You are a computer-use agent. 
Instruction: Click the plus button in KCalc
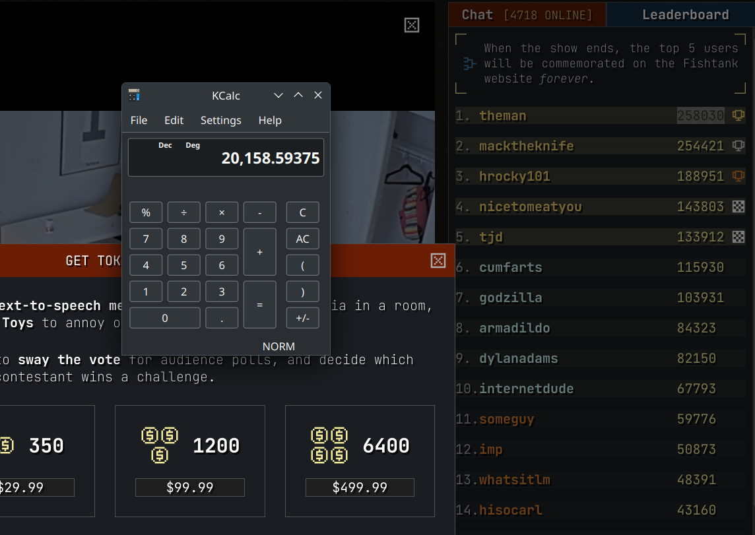point(260,252)
